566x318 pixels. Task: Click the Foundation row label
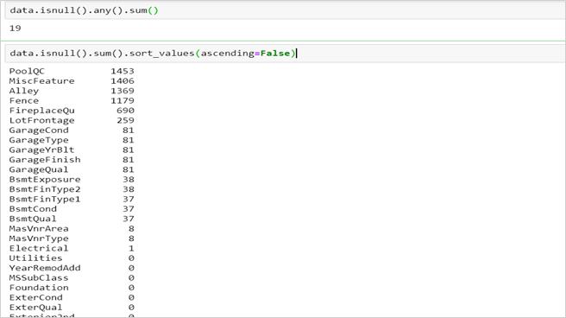pyautogui.click(x=39, y=288)
